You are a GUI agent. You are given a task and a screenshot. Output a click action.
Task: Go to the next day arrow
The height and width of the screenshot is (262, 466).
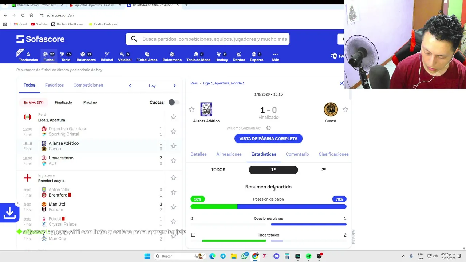click(x=174, y=86)
